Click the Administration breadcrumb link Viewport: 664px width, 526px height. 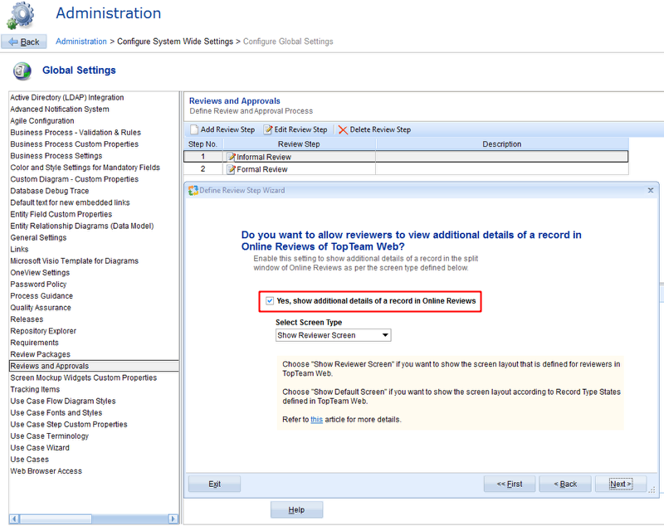coord(81,41)
